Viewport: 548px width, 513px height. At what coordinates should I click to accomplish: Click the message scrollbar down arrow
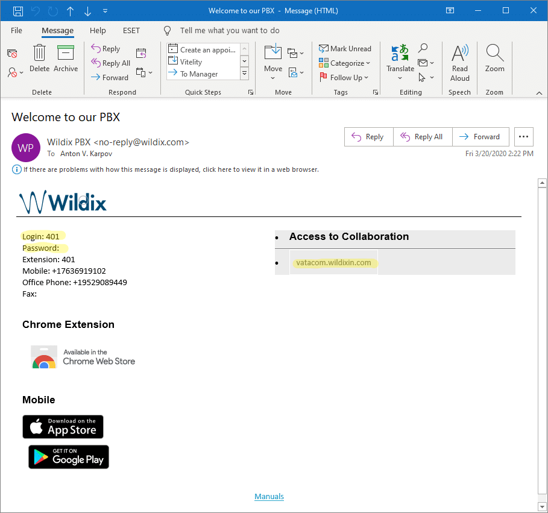click(x=542, y=506)
